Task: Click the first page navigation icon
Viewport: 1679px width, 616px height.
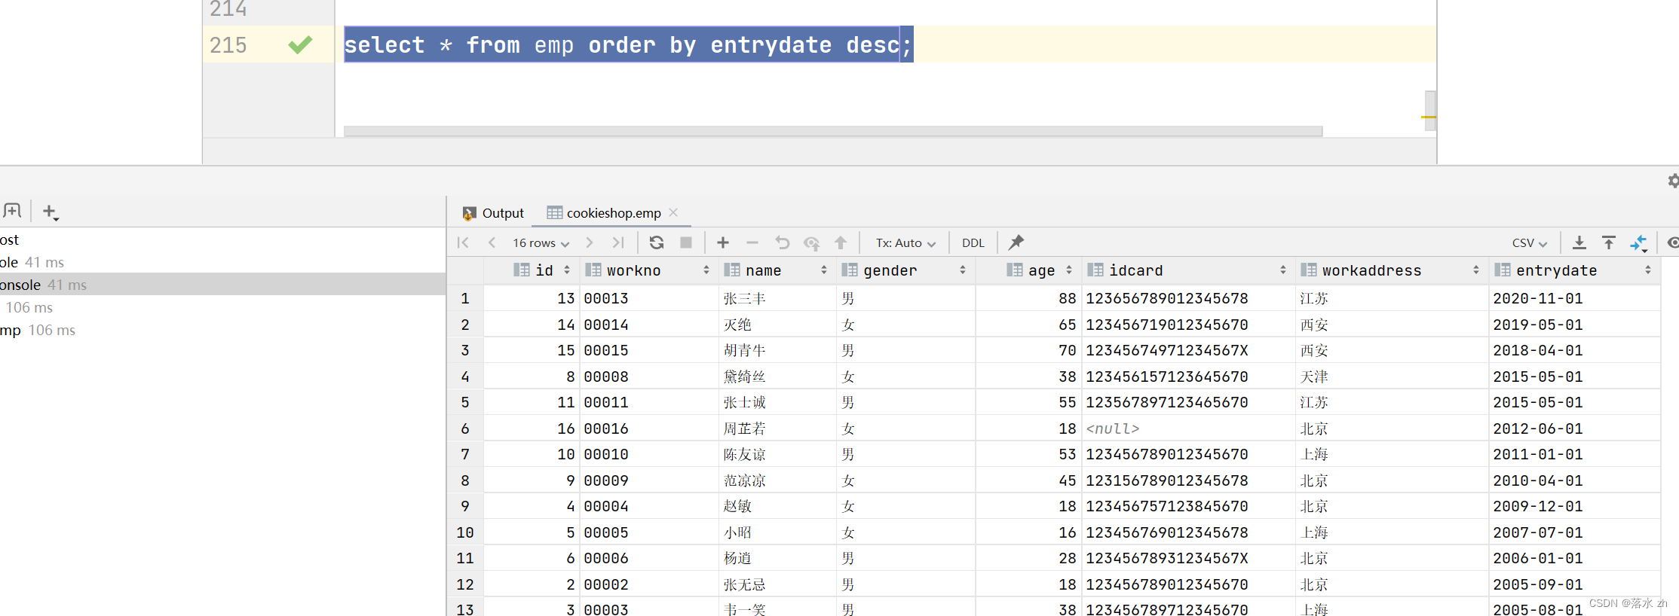Action: (463, 242)
